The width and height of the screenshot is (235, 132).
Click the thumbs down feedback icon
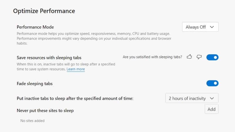[x=199, y=57]
